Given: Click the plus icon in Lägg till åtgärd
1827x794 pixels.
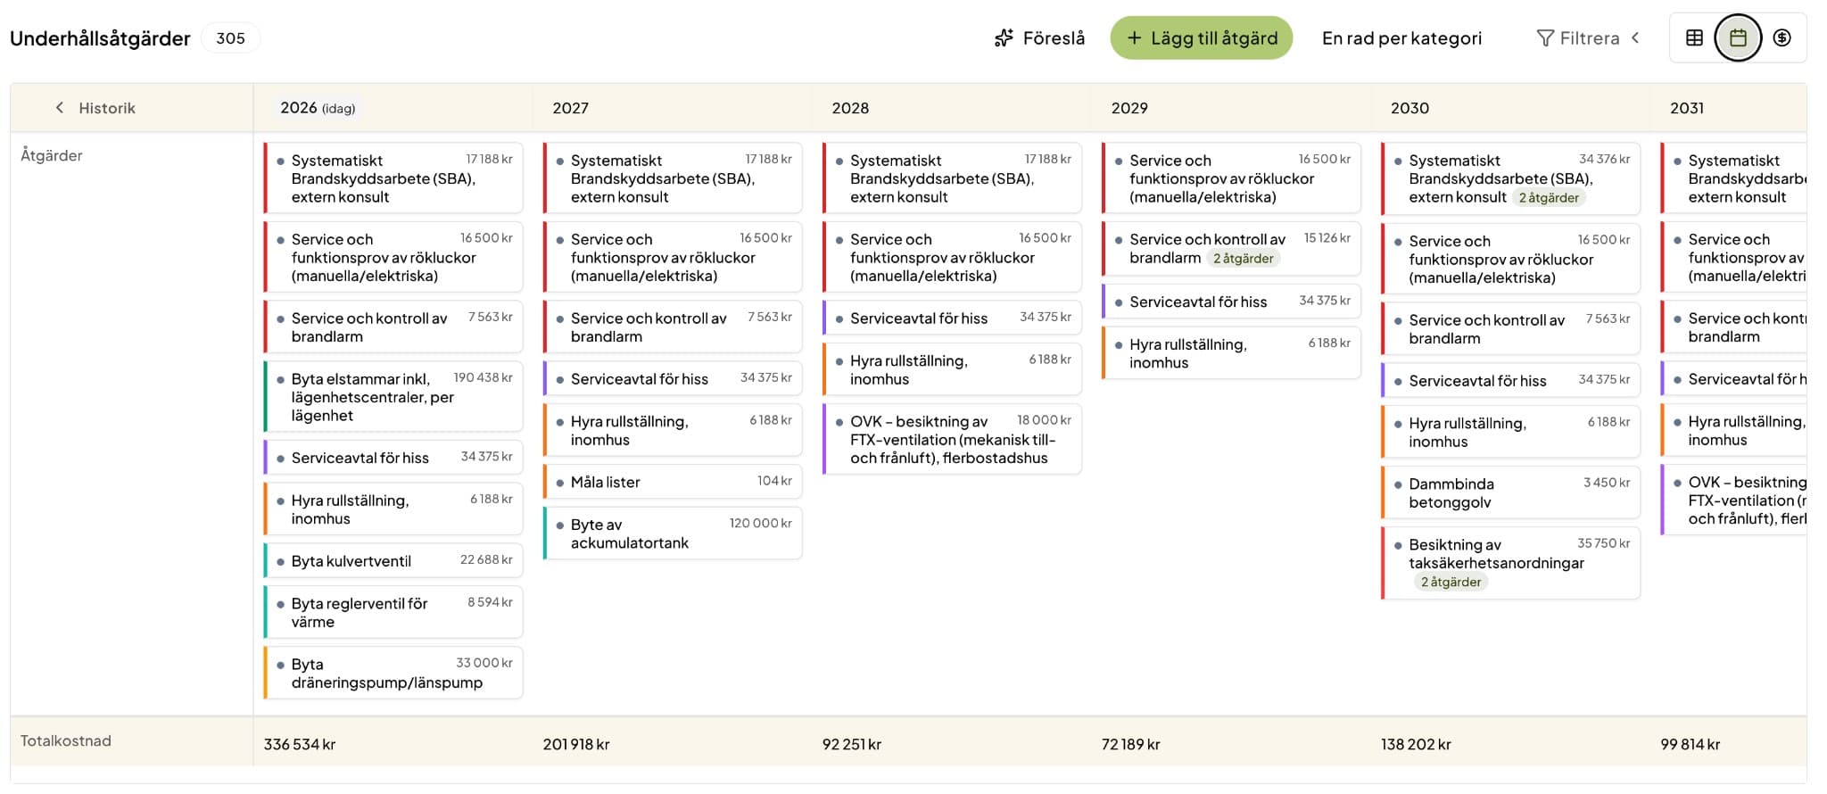Looking at the screenshot, I should click(x=1134, y=38).
